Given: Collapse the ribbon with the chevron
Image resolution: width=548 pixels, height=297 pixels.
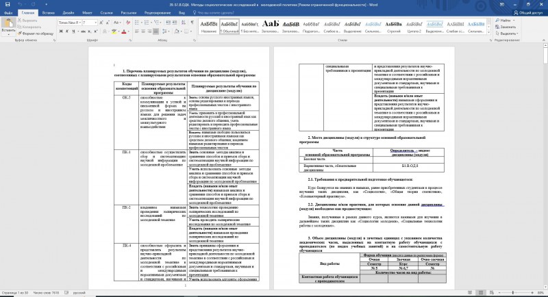Looking at the screenshot, I should [543, 40].
